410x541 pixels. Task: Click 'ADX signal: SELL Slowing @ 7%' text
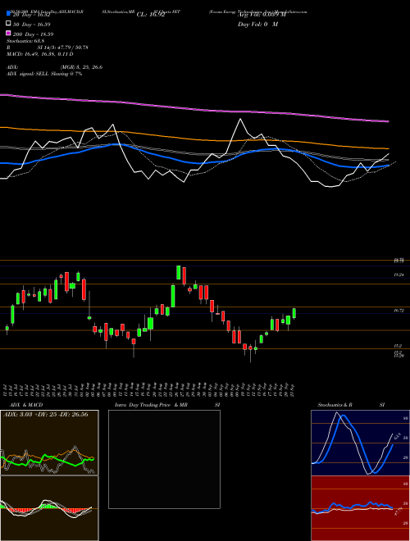coord(44,74)
